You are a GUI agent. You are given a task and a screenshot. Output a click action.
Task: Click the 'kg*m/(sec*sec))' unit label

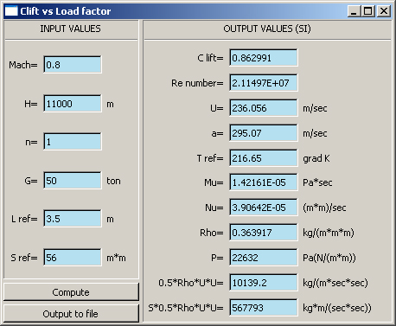[x=337, y=308]
